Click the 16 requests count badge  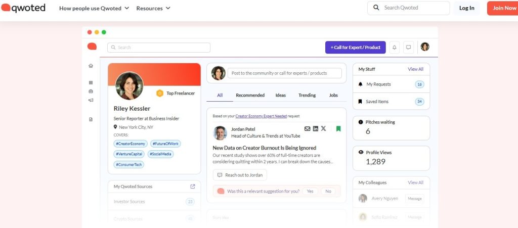[419, 84]
